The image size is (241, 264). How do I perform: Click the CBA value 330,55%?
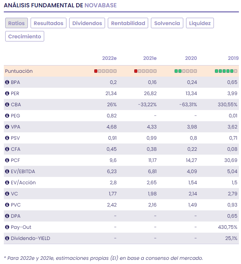(x=227, y=104)
